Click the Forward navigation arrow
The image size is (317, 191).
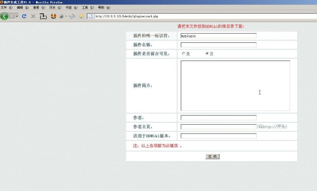[x=12, y=16]
